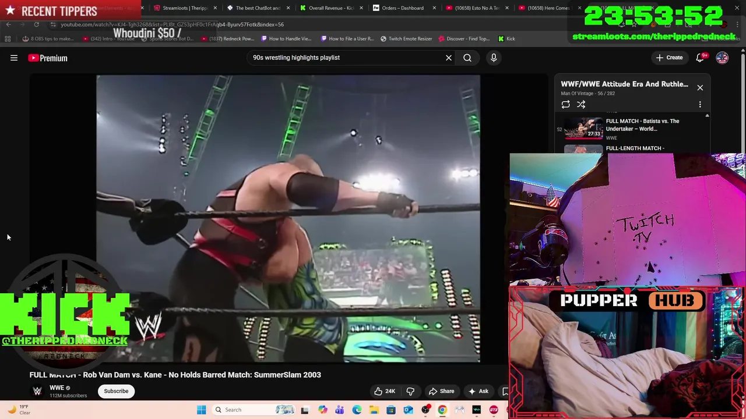Open the Kick bookmark
The width and height of the screenshot is (746, 419).
[506, 39]
